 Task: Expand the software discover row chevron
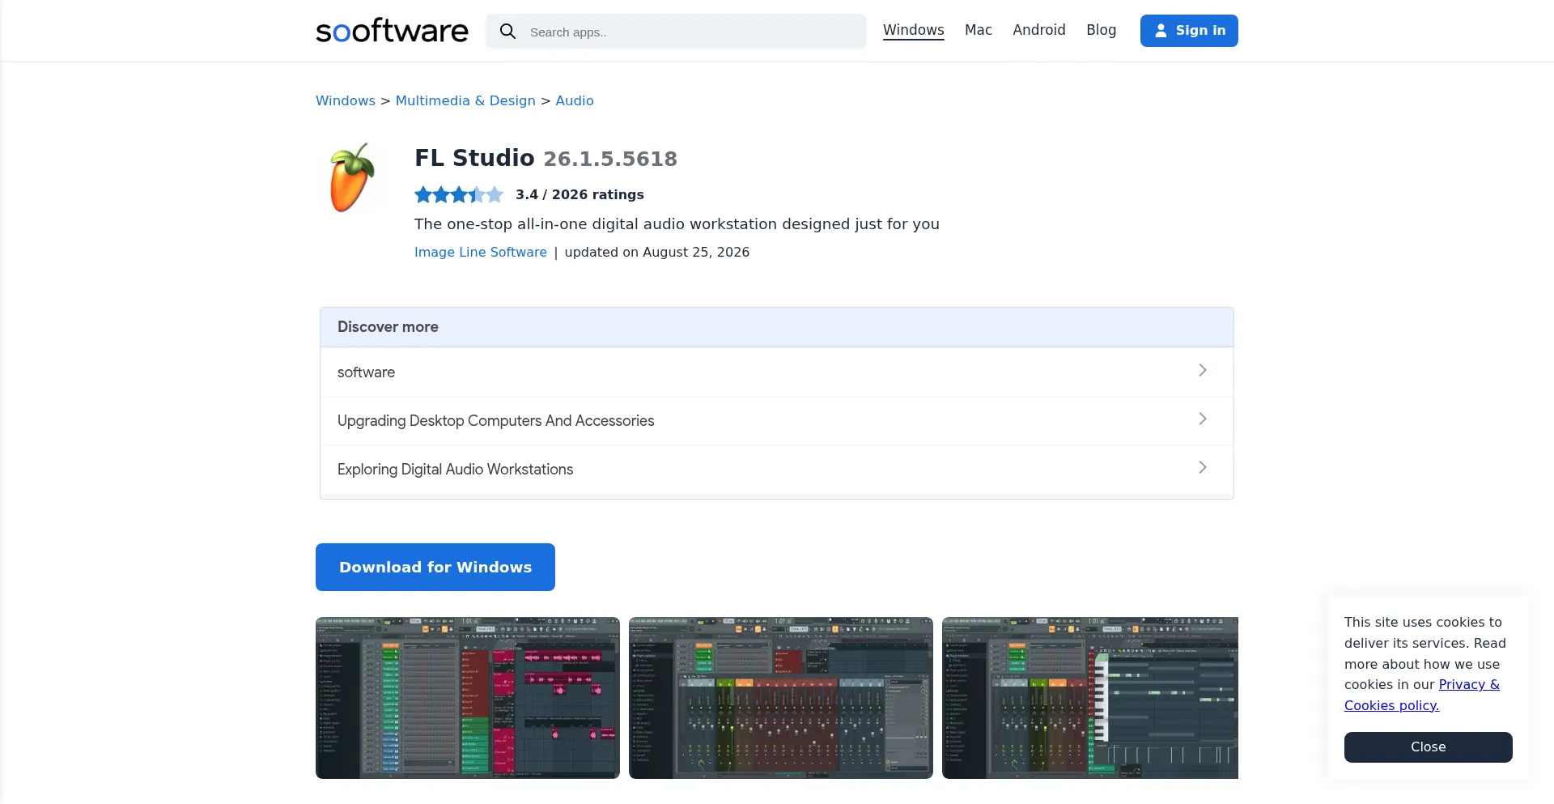coord(1203,370)
